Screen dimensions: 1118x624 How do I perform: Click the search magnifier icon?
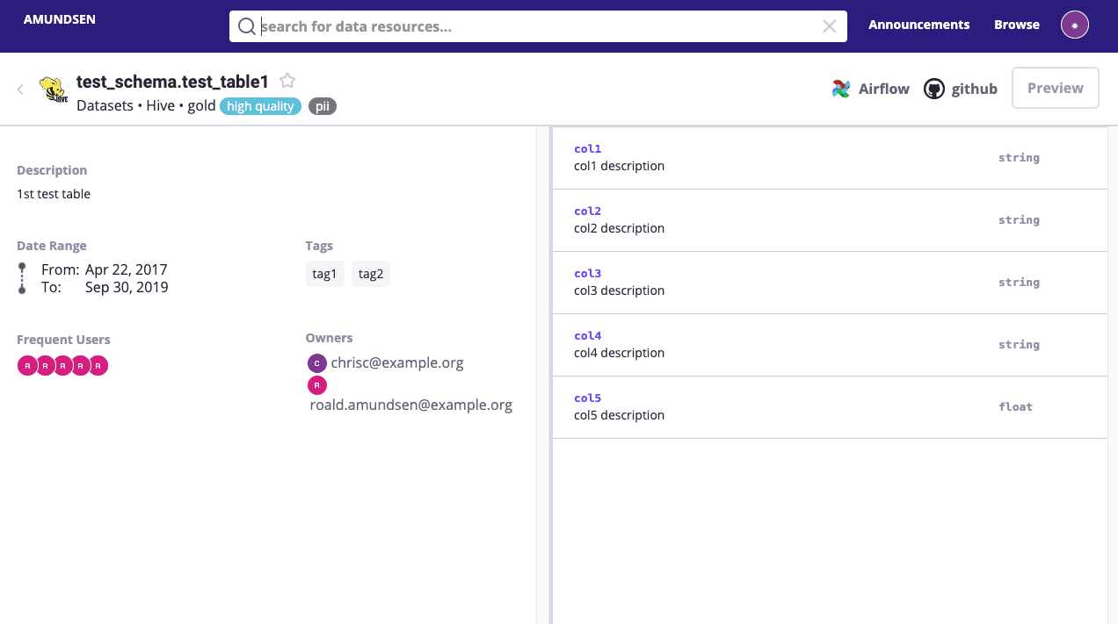click(246, 25)
